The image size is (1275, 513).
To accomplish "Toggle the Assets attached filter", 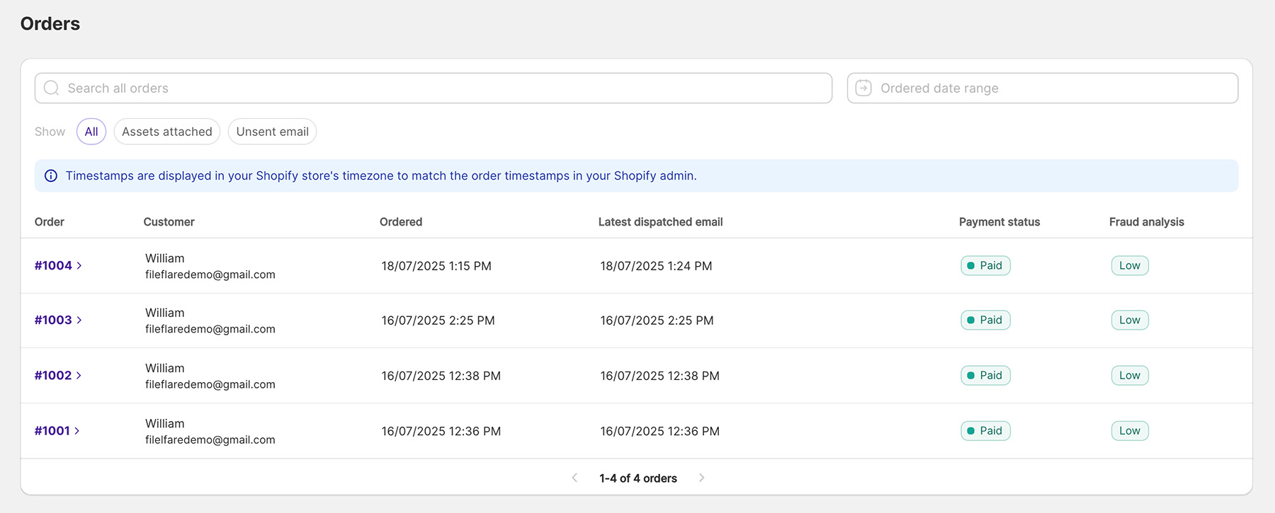I will tap(166, 132).
